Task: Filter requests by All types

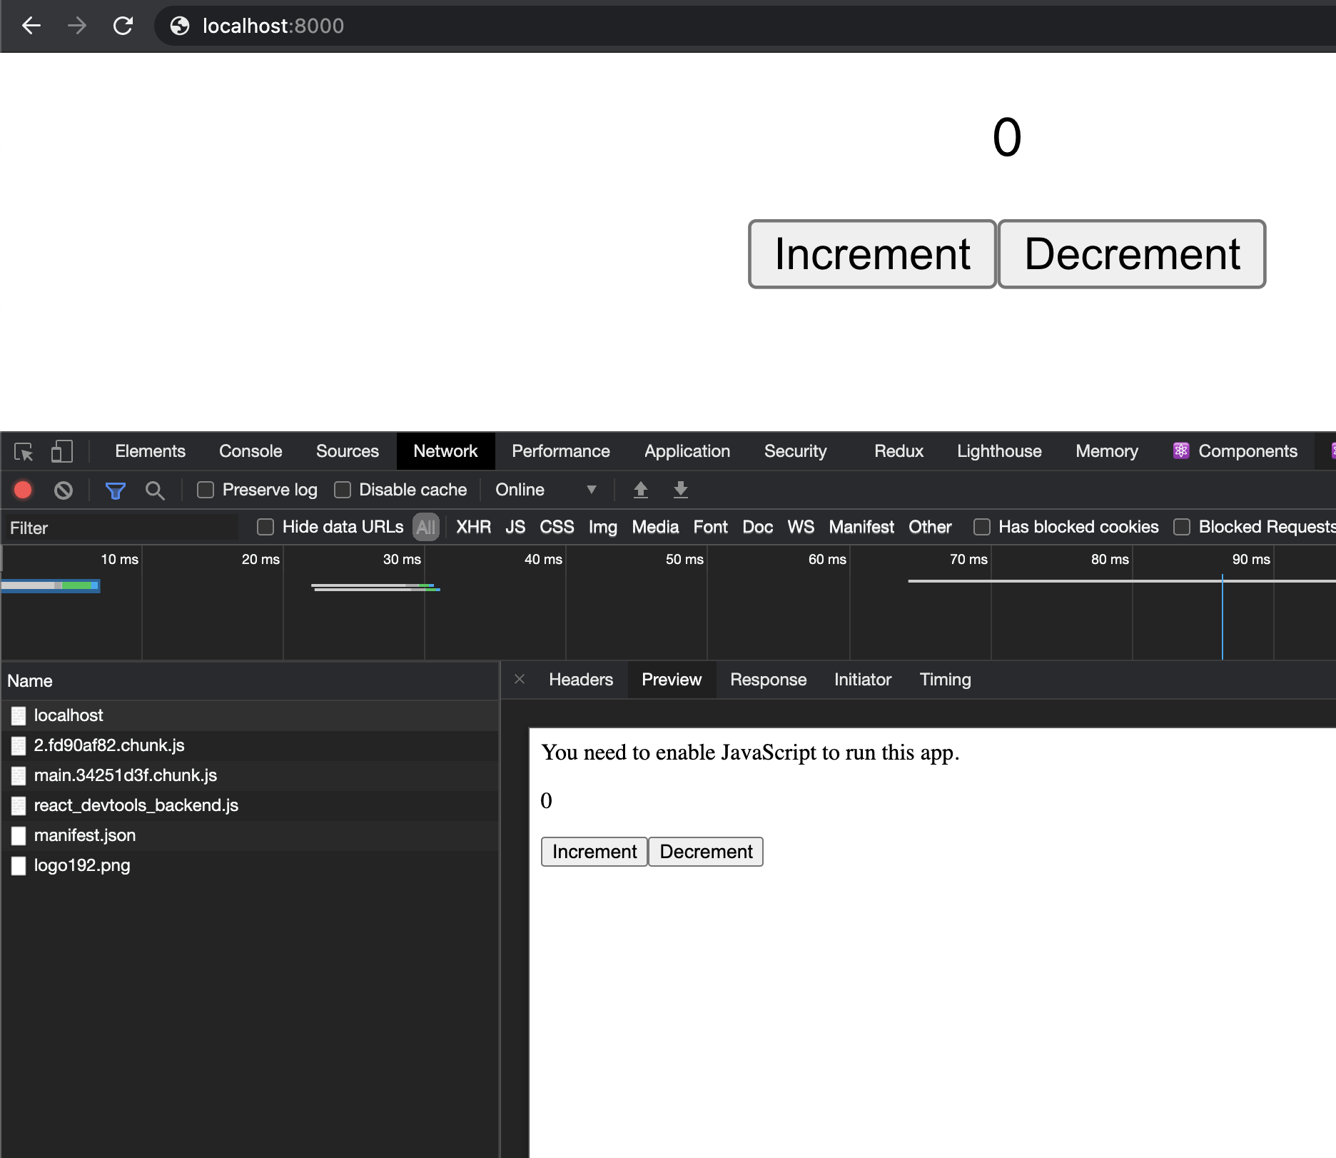Action: tap(426, 528)
